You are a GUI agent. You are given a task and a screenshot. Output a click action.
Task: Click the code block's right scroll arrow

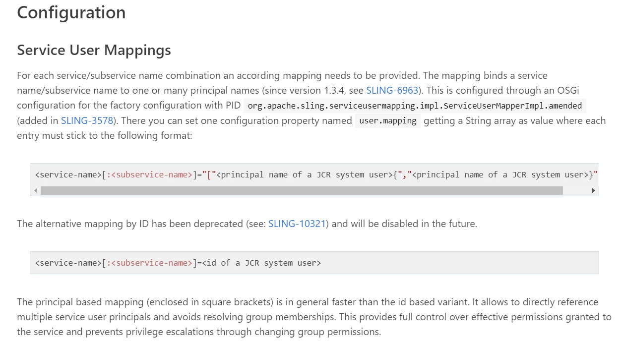(593, 190)
